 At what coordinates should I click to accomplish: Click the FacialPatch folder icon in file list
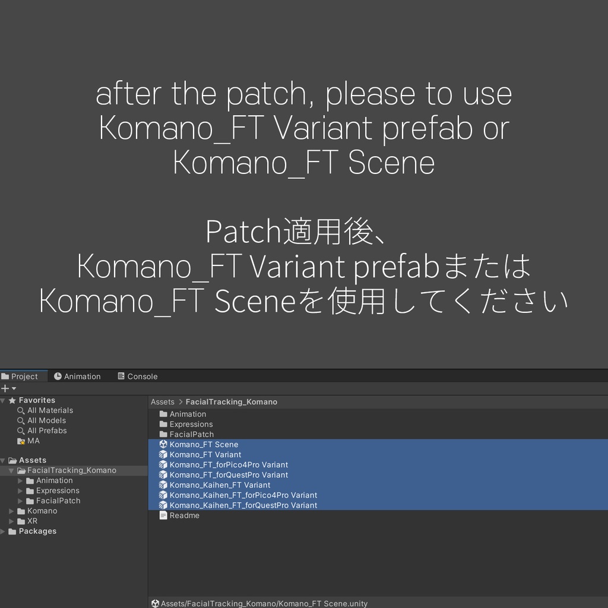[163, 434]
